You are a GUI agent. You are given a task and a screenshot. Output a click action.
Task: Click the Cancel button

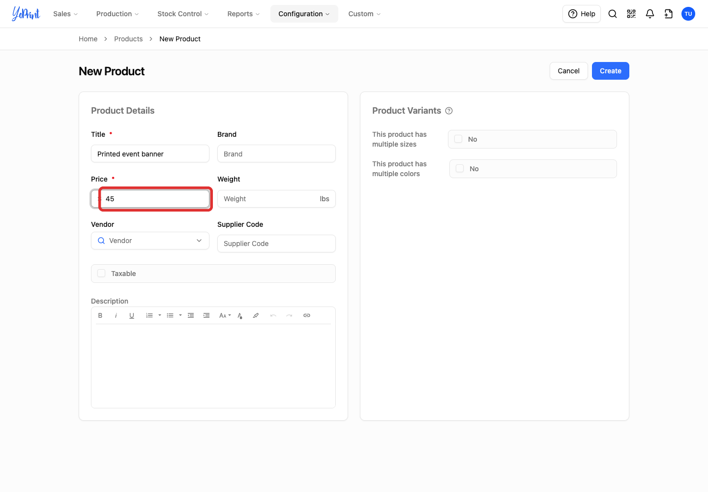click(x=569, y=71)
